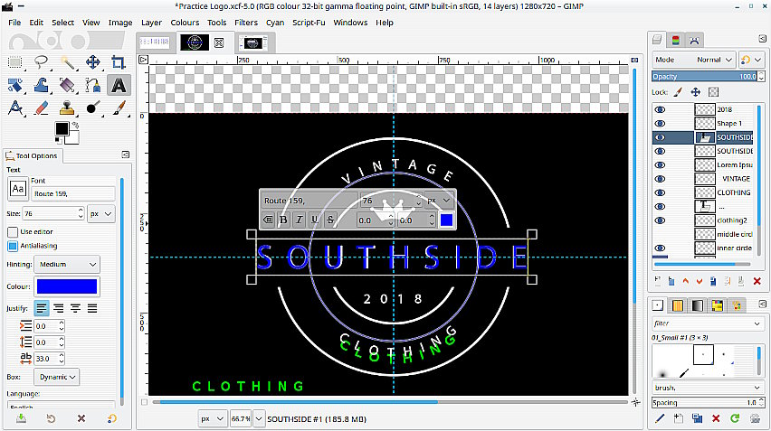The height and width of the screenshot is (431, 771).
Task: Open the Hinting Medium dropdown
Action: 67,264
